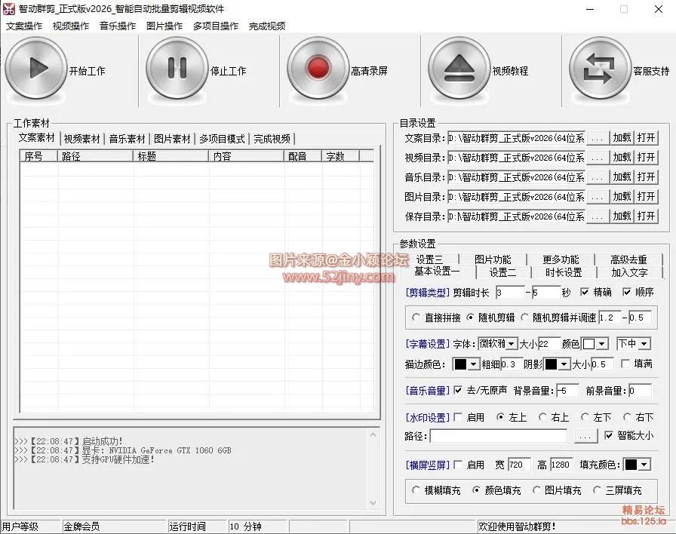The height and width of the screenshot is (534, 676).
Task: Click the 智动群剪 app logo icon
Action: click(10, 9)
